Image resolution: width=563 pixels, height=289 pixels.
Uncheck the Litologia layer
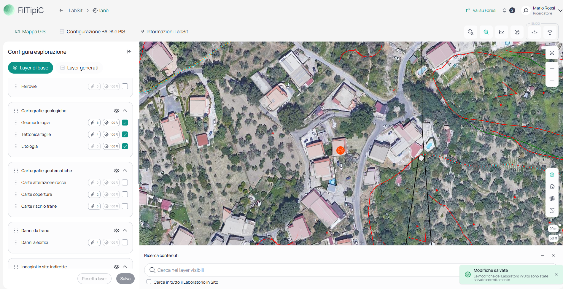(125, 146)
